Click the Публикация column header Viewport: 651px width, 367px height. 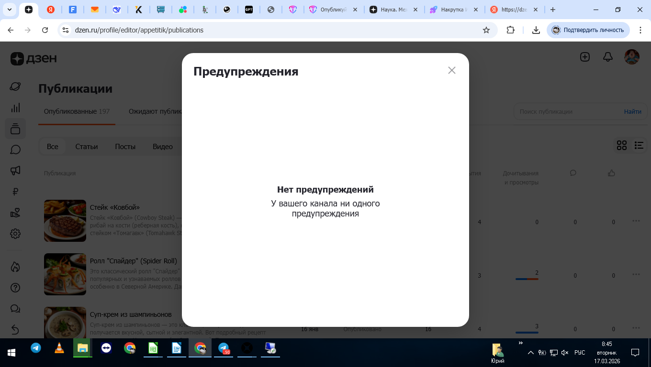60,173
